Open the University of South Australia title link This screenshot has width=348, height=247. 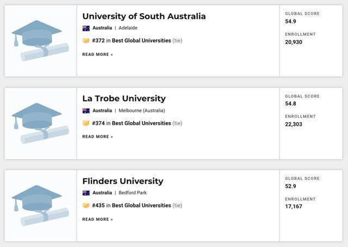[x=144, y=16]
